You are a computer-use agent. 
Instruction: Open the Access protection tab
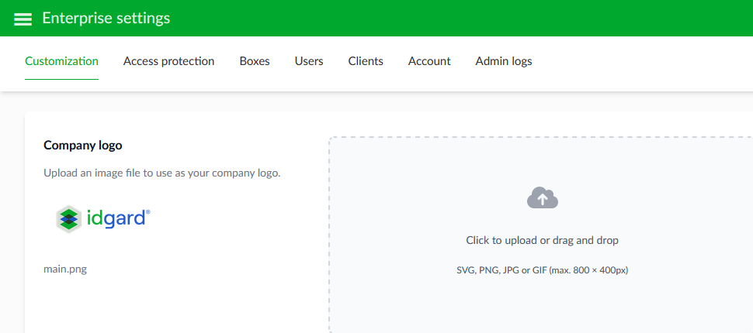click(168, 61)
